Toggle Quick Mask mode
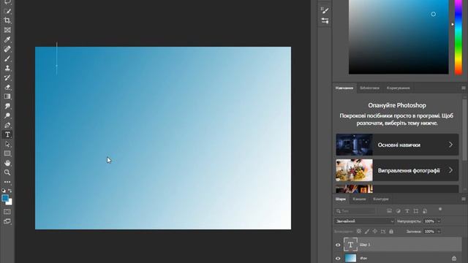Viewport: 468px width, 263px height. click(x=7, y=212)
